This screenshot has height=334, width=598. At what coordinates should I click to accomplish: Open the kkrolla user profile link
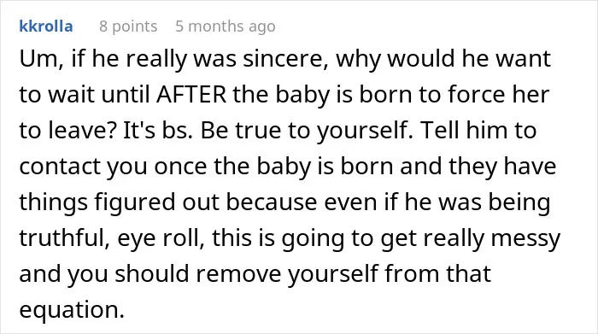point(46,26)
